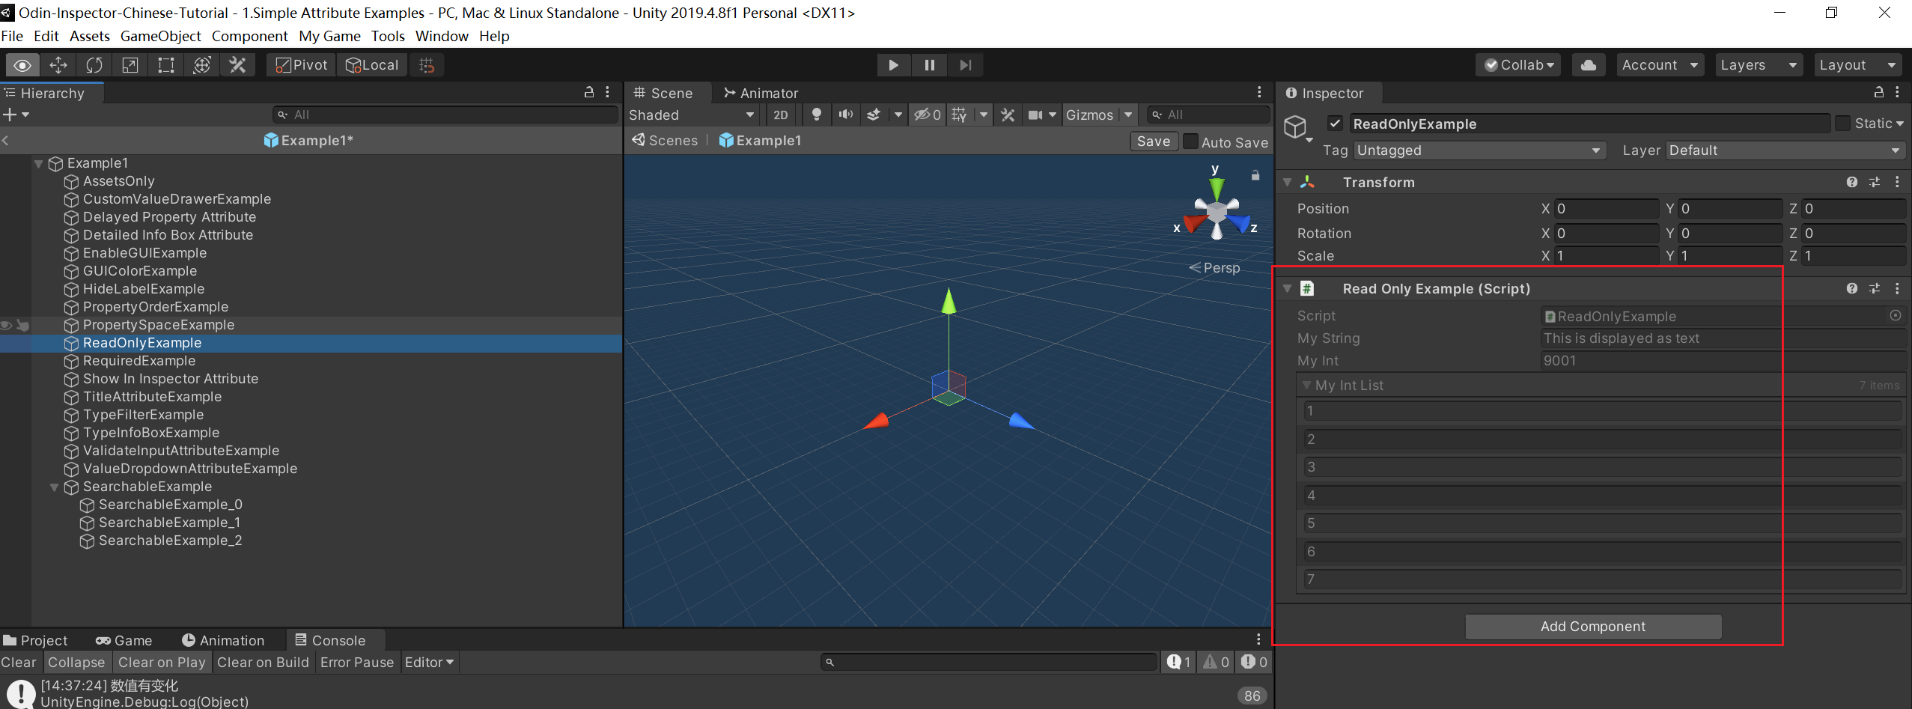
Task: Open Transform component help icon
Action: point(1852,182)
